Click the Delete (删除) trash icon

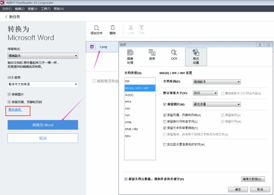pos(113,28)
